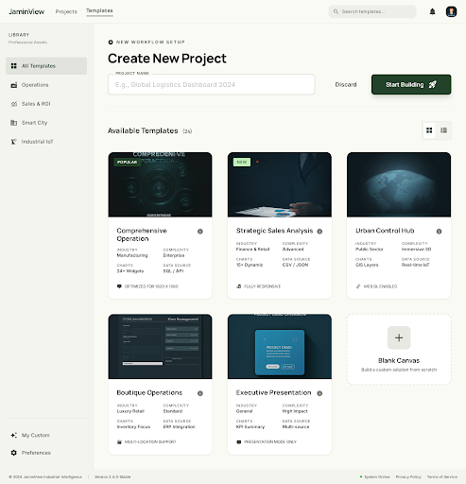
Task: Click the devices icon beside Fully Responsive
Action: (239, 286)
